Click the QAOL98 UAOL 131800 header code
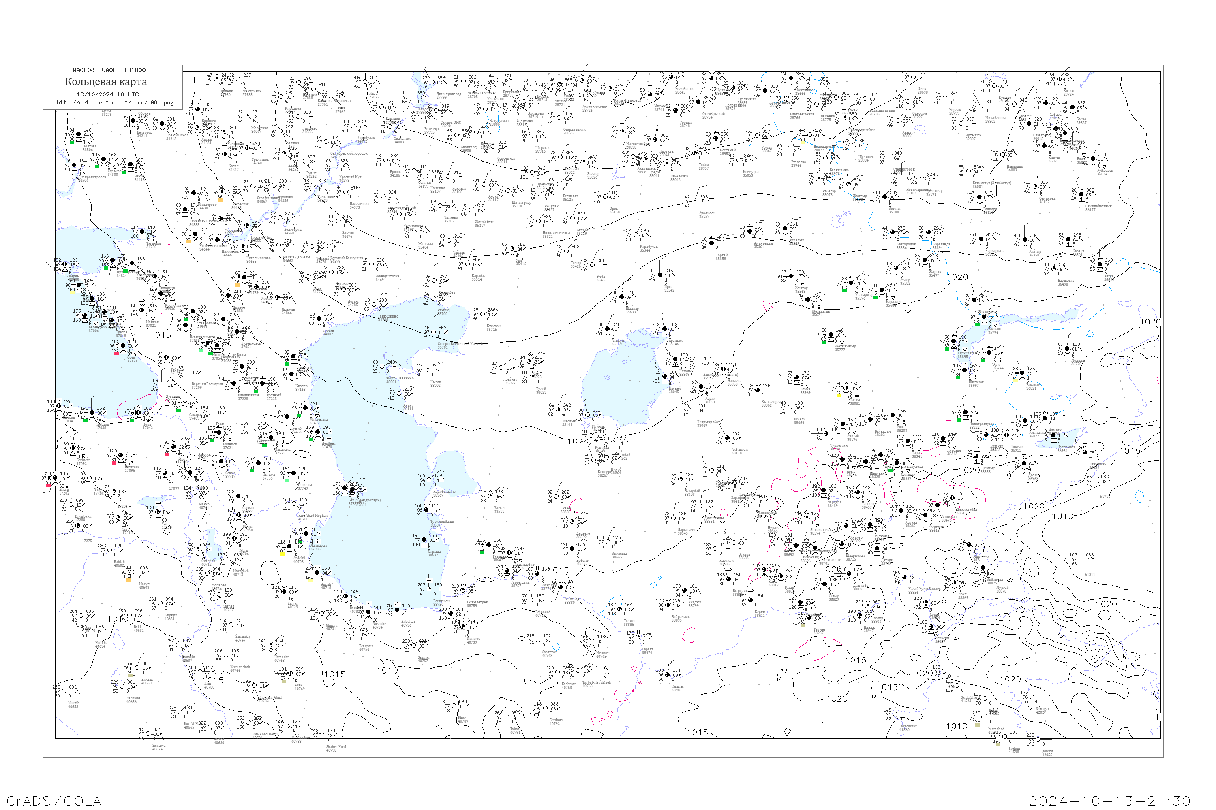 click(x=109, y=70)
